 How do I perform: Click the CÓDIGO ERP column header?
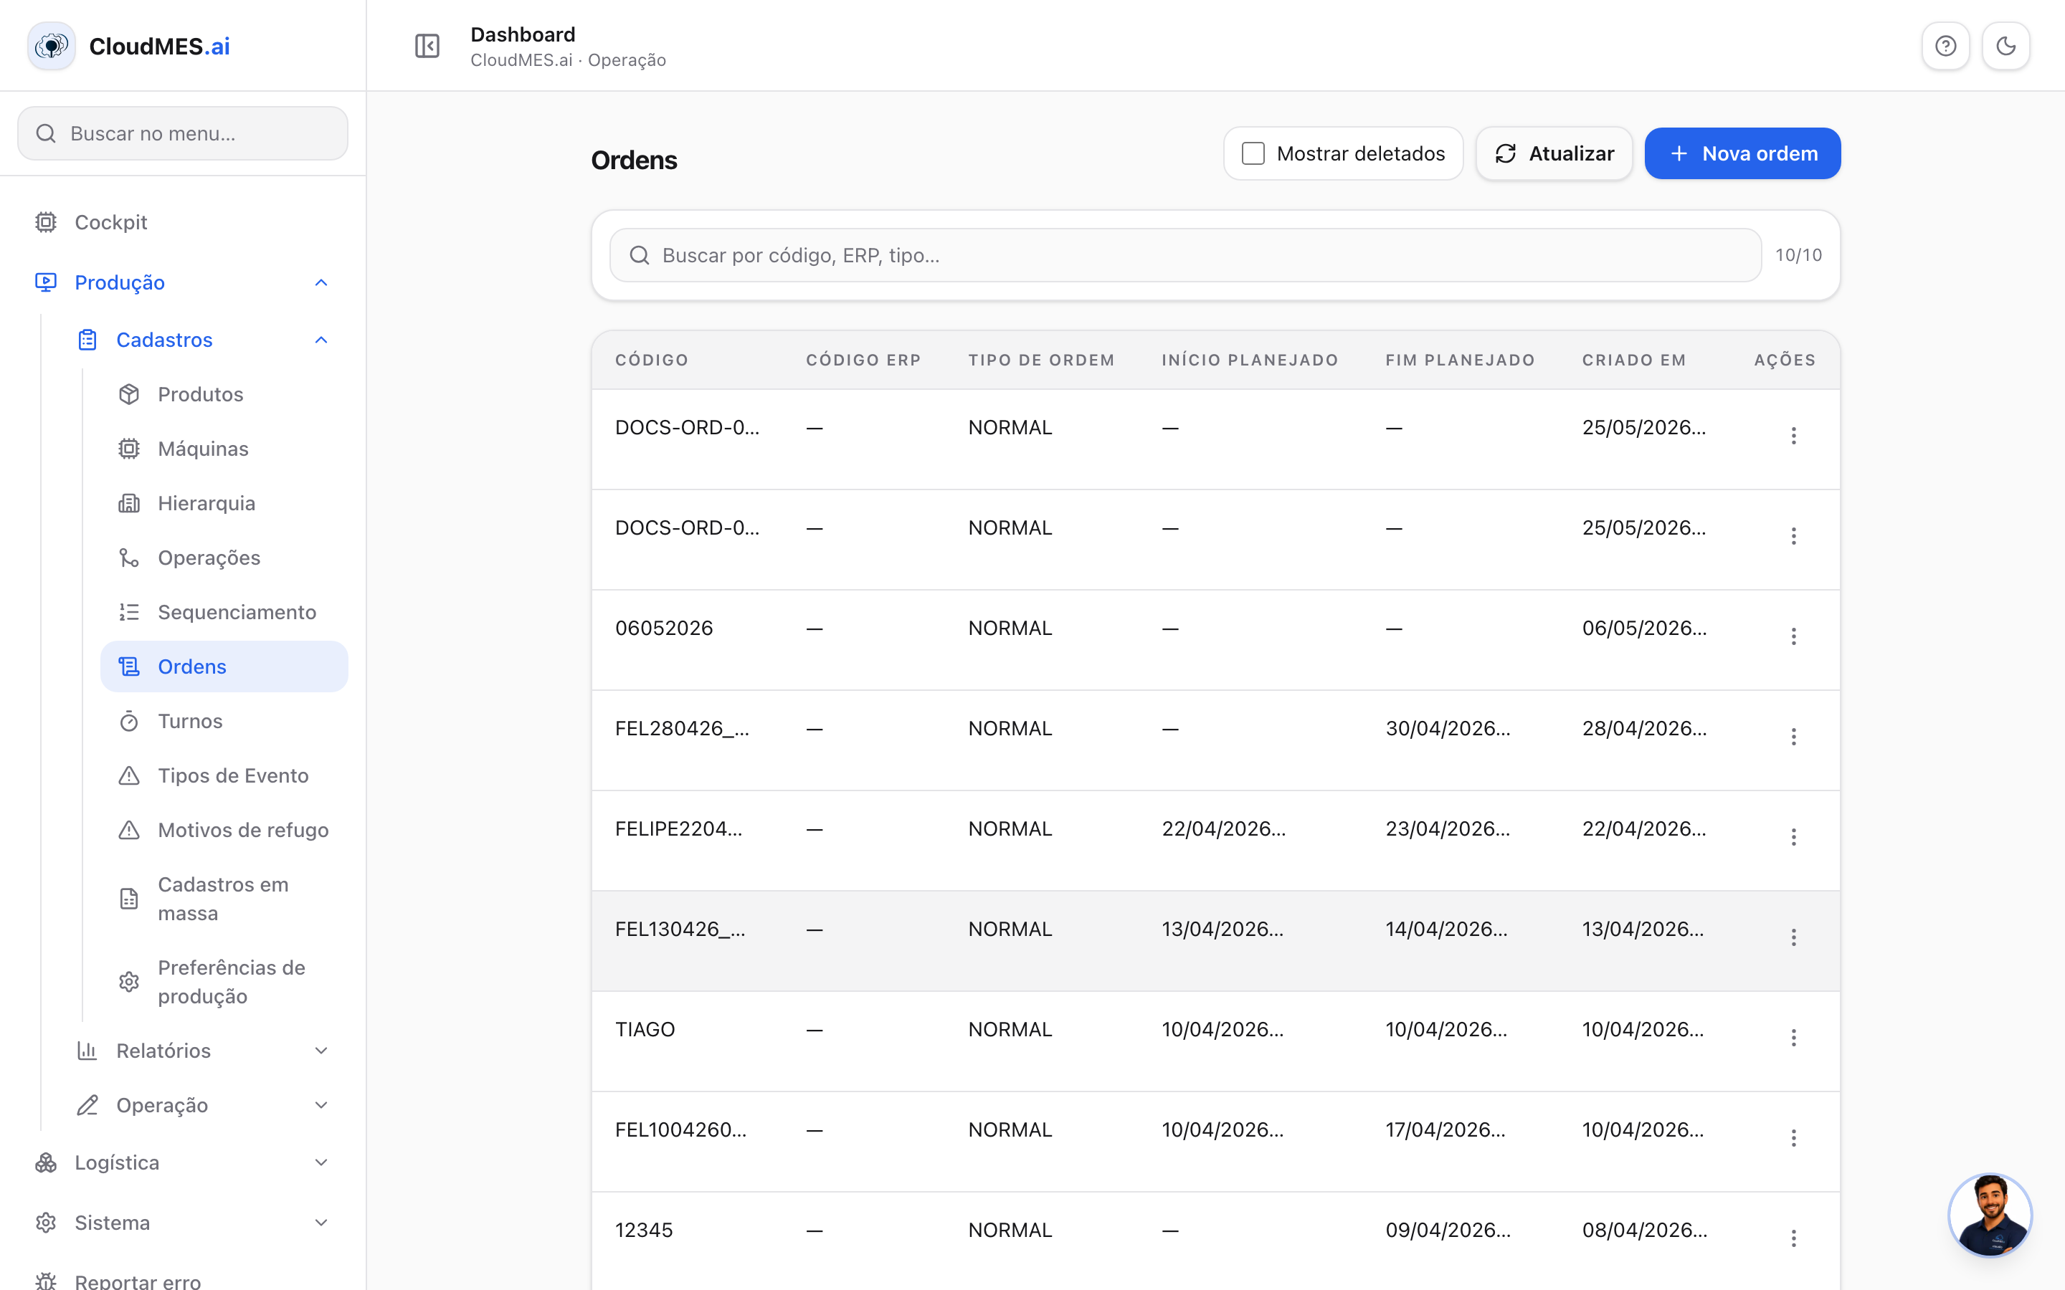(863, 360)
